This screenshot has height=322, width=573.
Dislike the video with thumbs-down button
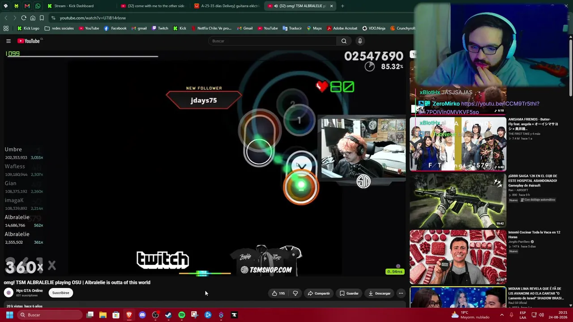(295, 293)
